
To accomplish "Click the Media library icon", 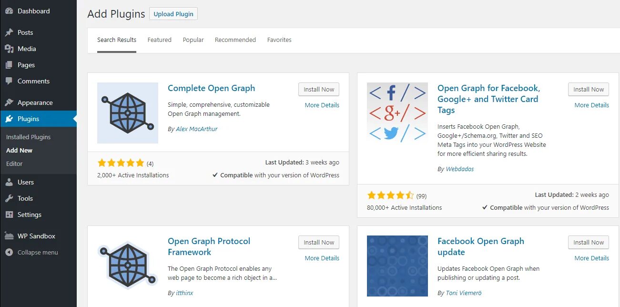I will pyautogui.click(x=9, y=49).
